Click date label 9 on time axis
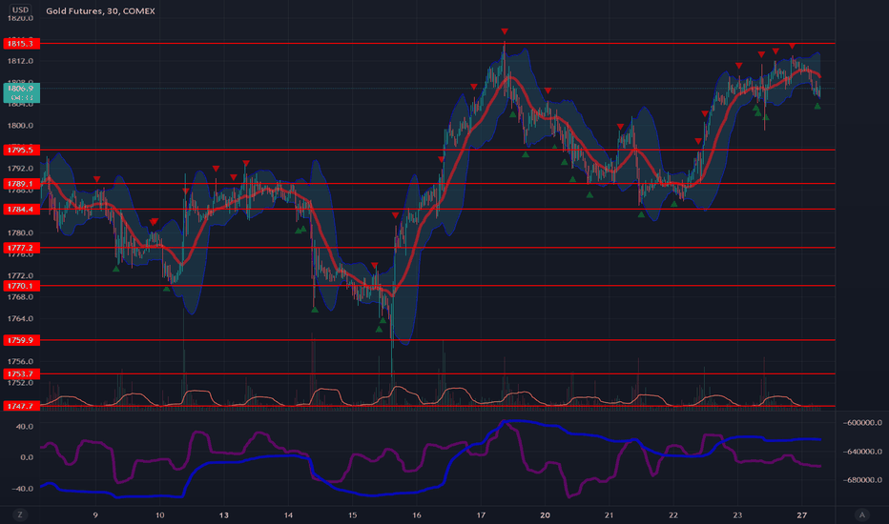The height and width of the screenshot is (524, 889). (x=95, y=514)
